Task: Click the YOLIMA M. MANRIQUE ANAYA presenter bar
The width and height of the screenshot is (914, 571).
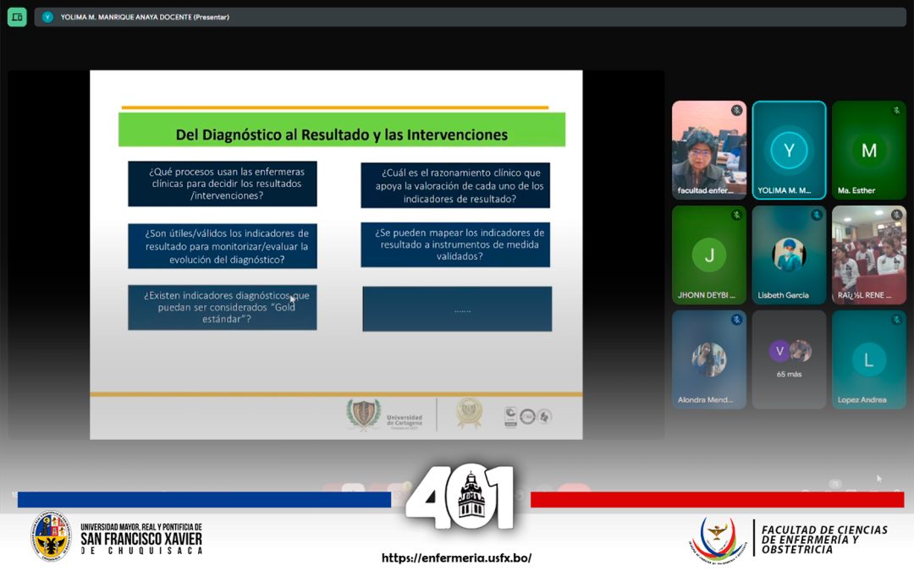Action: click(145, 17)
